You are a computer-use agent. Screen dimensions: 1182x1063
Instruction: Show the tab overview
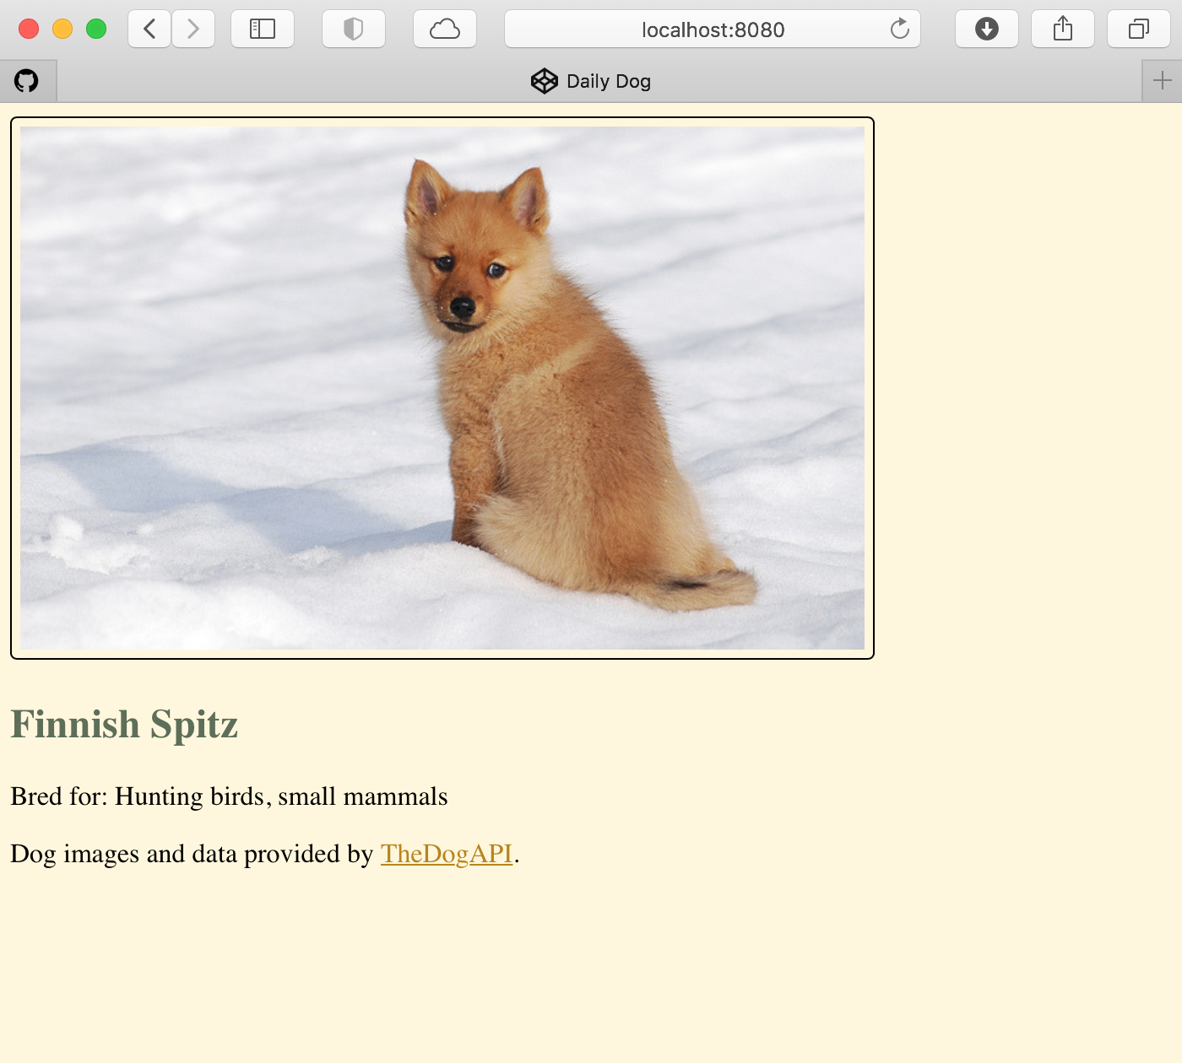(1138, 30)
